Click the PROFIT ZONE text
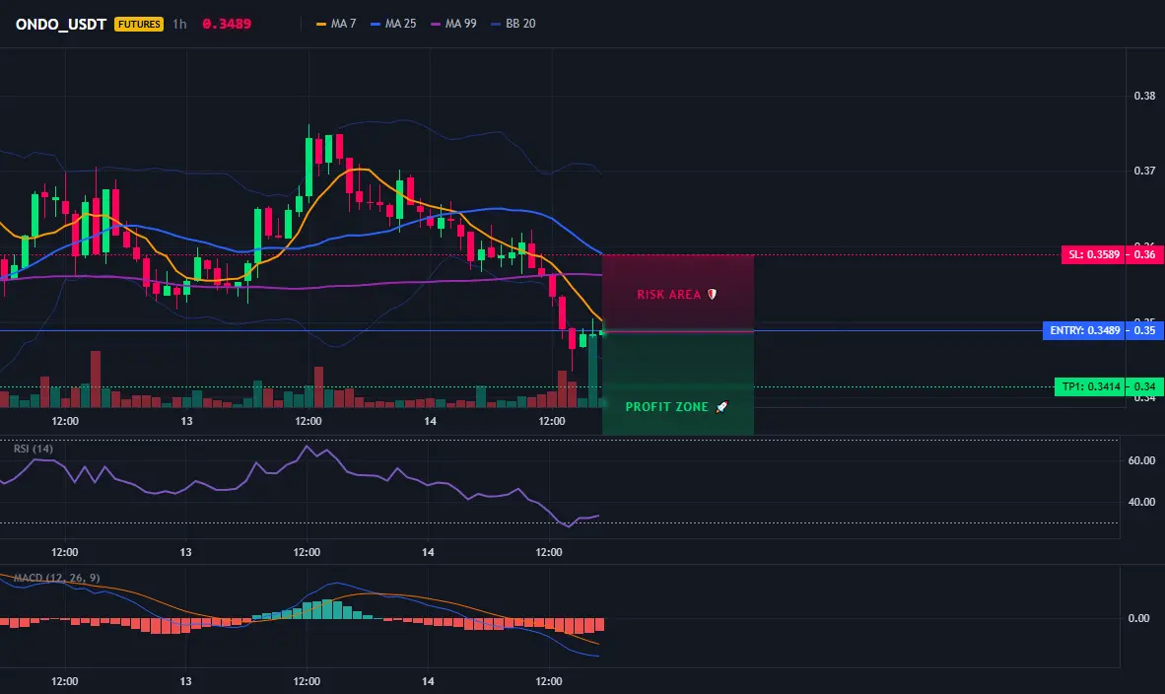The image size is (1165, 694). pos(666,406)
